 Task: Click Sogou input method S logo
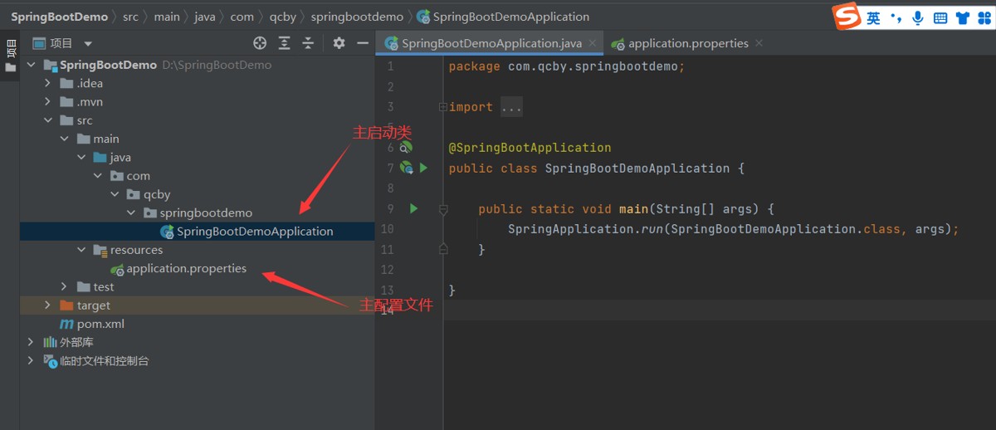[x=847, y=16]
